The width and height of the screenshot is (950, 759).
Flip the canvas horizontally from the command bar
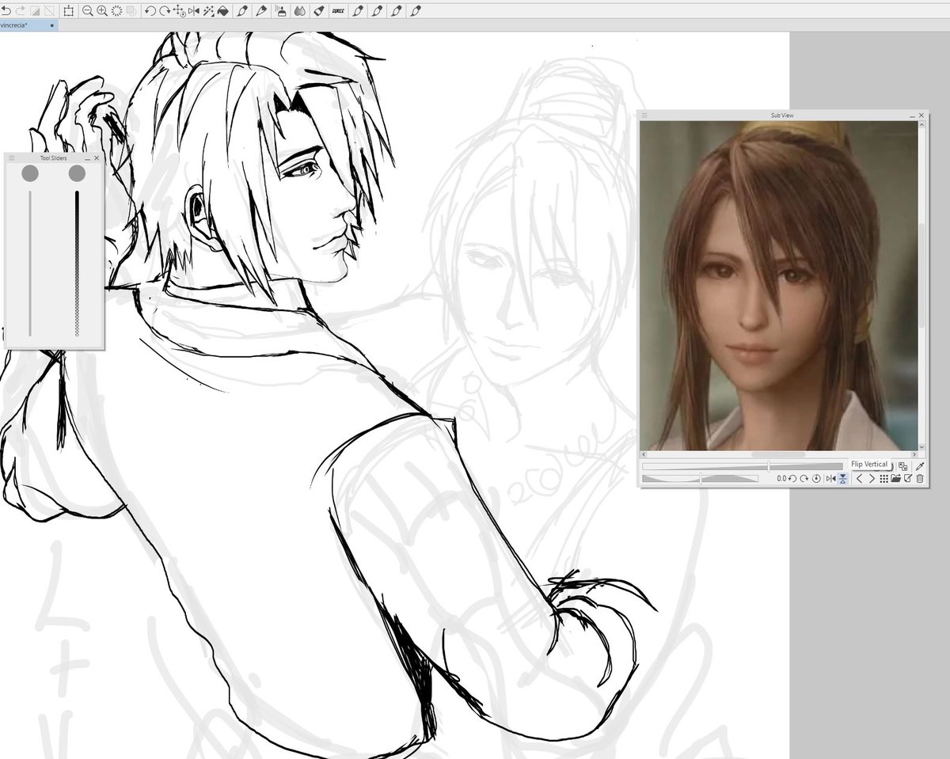coord(194,11)
